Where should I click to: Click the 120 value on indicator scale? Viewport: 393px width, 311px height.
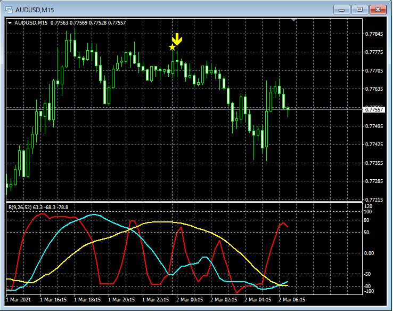[368, 206]
